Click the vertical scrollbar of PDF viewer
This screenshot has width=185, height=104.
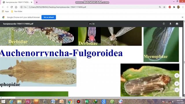184,59
